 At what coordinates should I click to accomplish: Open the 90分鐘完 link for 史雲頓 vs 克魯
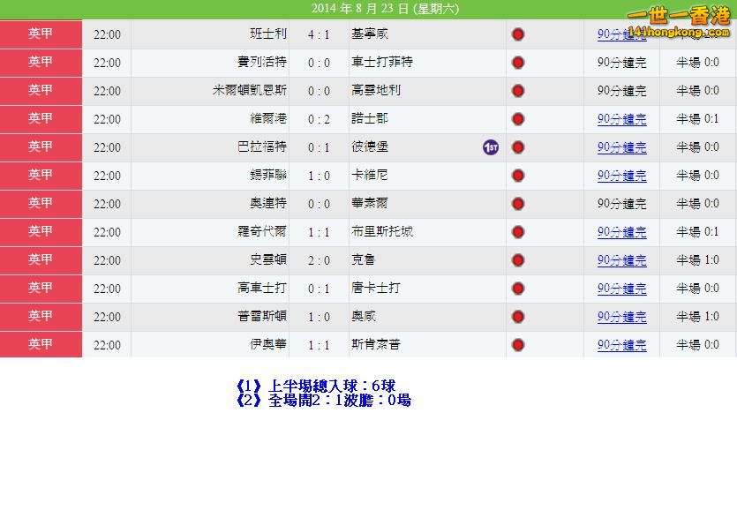[622, 260]
